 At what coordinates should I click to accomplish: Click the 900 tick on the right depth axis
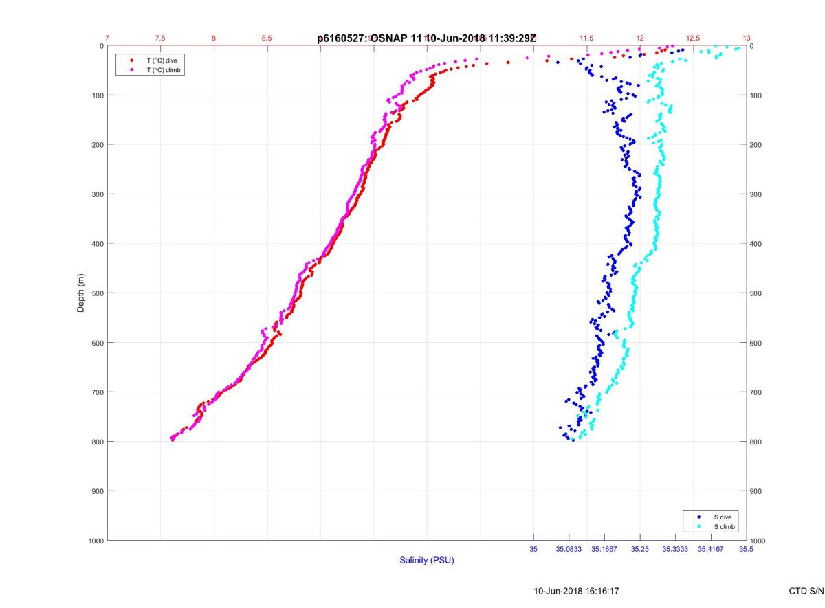756,491
